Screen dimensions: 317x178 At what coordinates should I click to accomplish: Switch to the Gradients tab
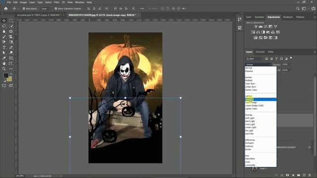(288, 17)
